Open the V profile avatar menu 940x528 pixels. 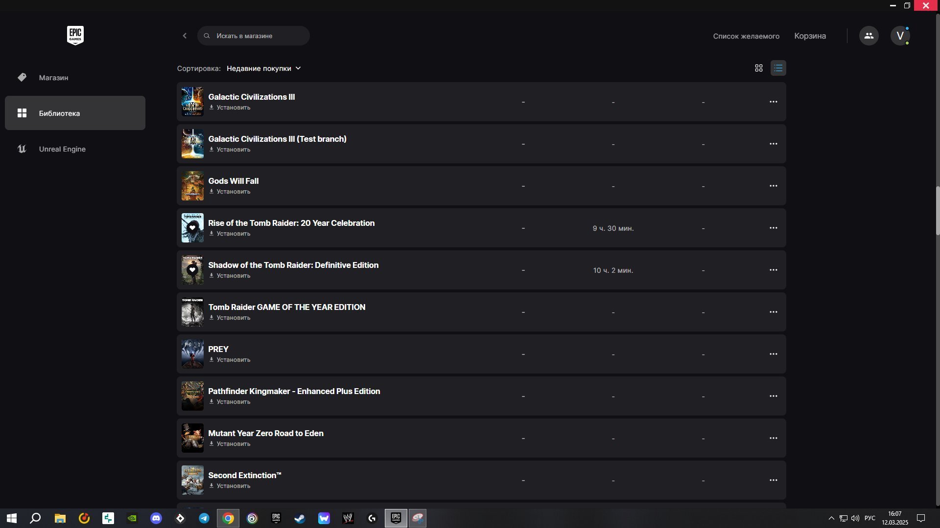pyautogui.click(x=900, y=36)
